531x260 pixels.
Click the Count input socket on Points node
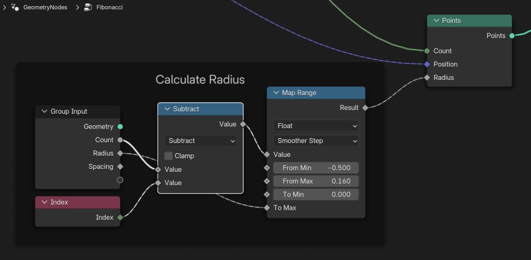click(x=426, y=51)
